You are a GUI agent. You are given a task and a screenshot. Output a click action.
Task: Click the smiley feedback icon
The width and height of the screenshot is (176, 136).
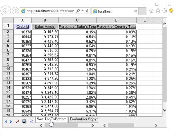click(x=171, y=11)
